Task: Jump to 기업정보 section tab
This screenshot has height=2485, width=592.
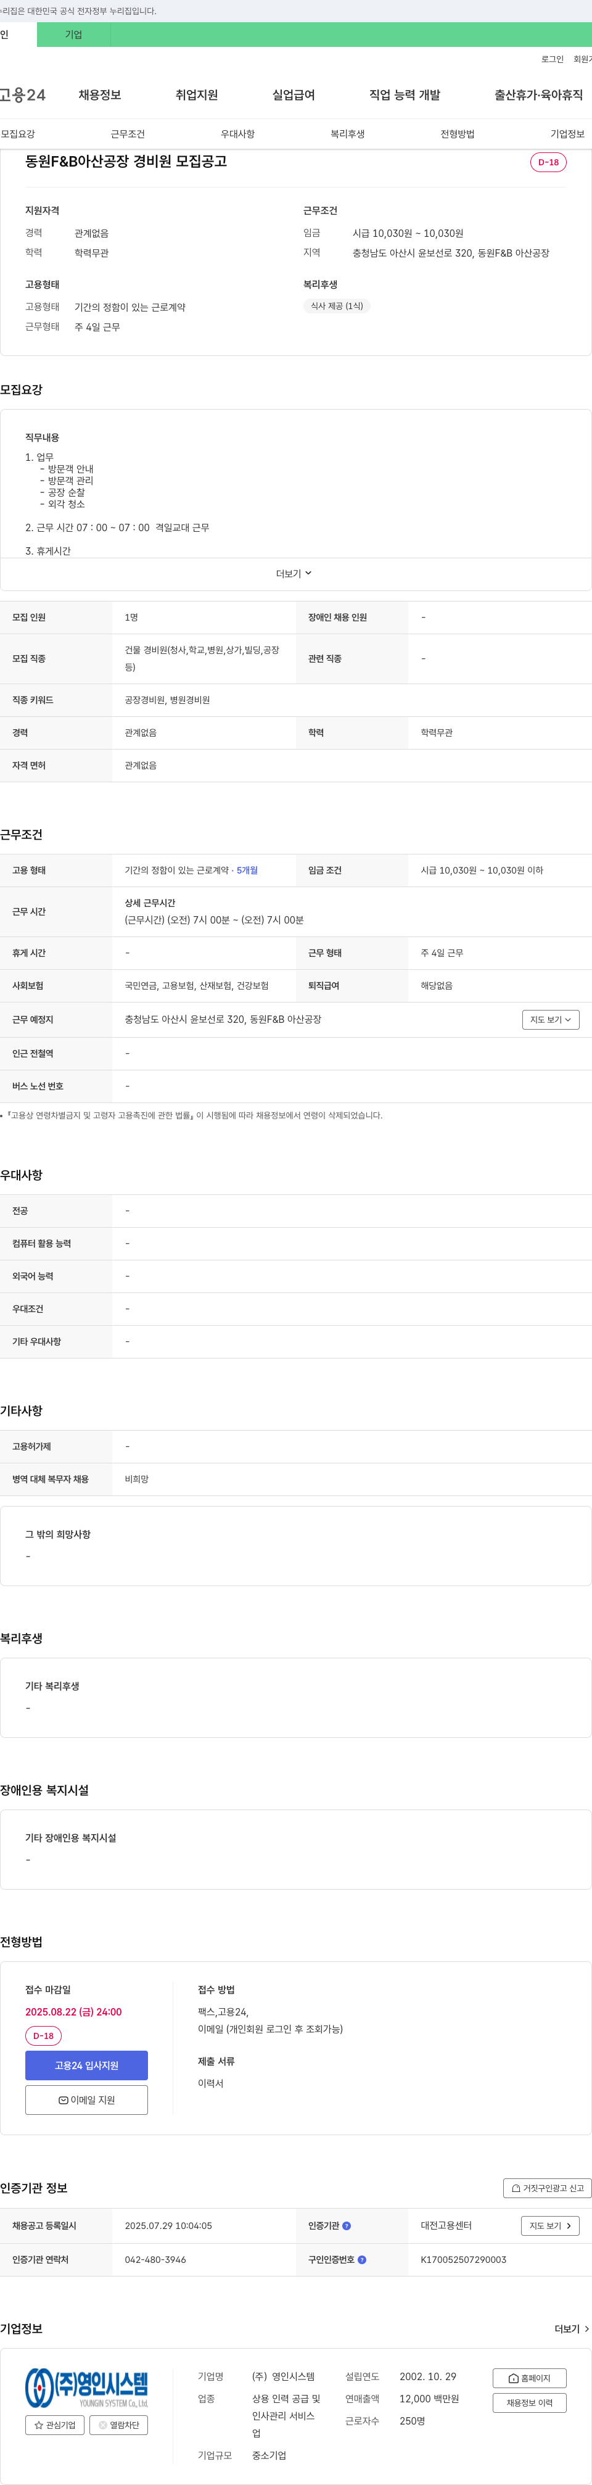Action: 567,134
